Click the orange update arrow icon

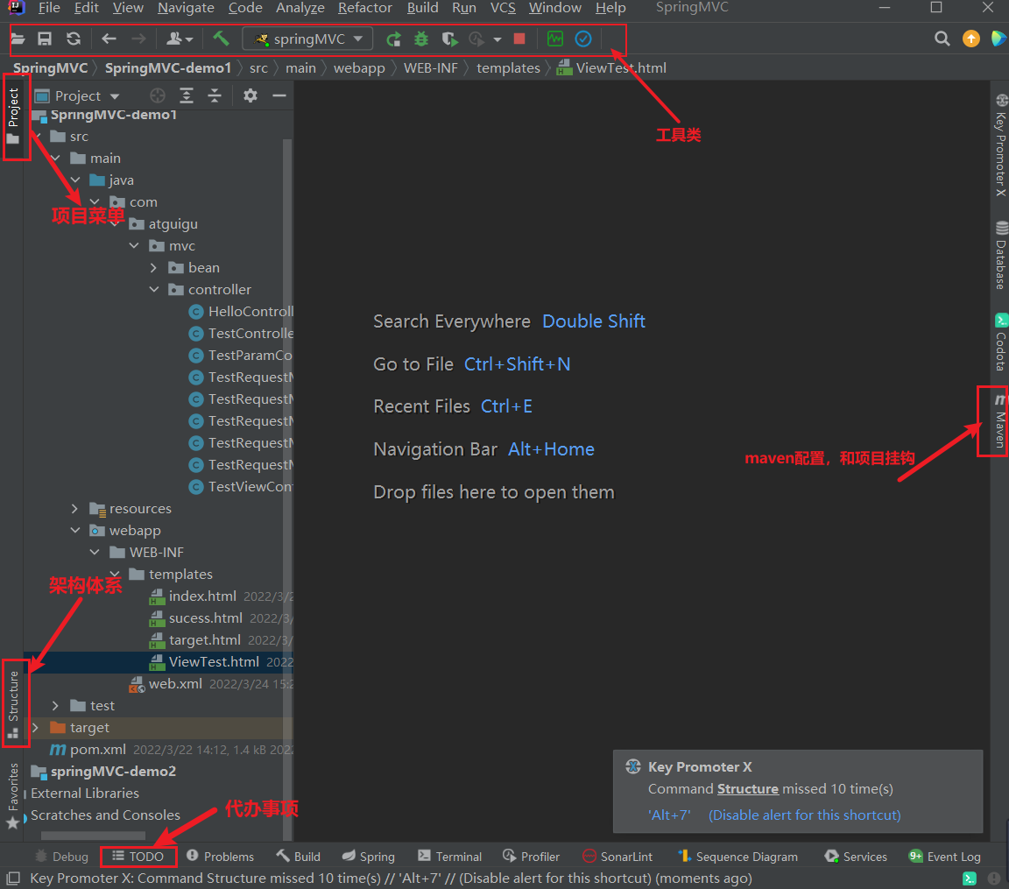tap(971, 39)
